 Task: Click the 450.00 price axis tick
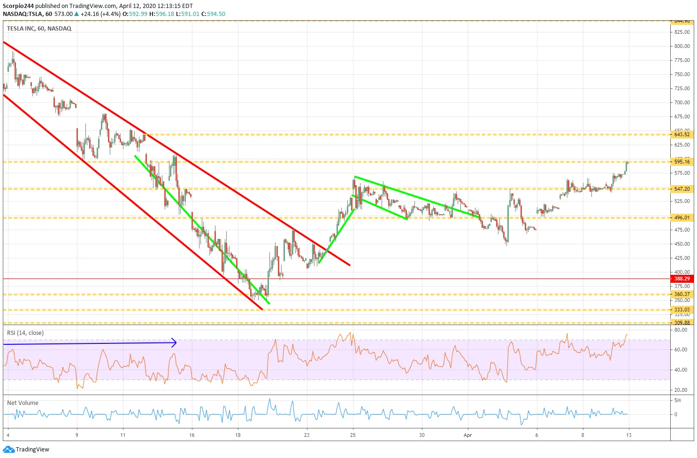pos(682,244)
